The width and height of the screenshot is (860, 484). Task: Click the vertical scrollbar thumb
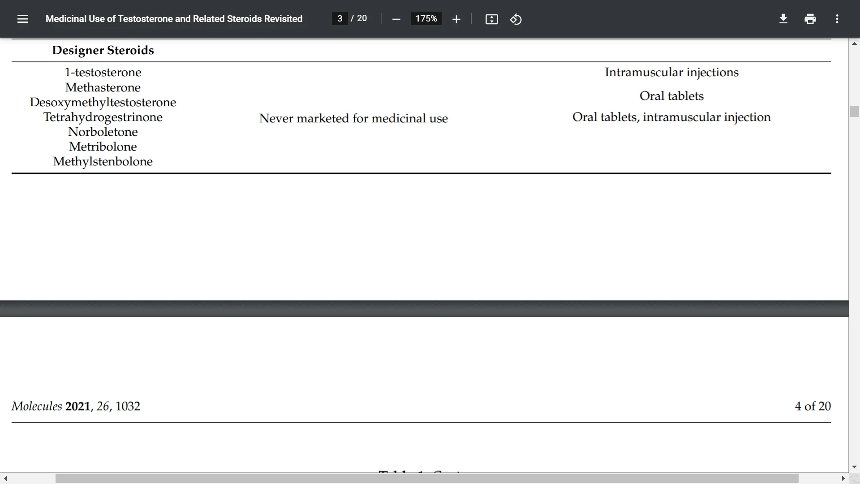tap(854, 111)
